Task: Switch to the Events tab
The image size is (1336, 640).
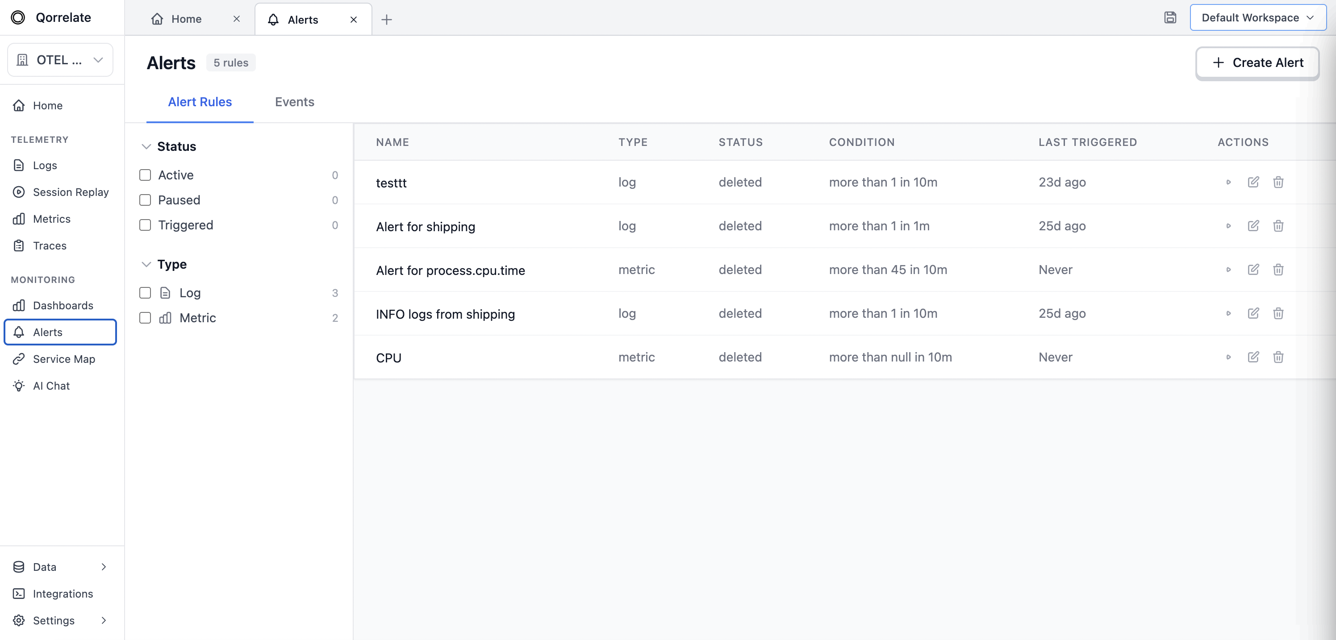Action: click(295, 102)
